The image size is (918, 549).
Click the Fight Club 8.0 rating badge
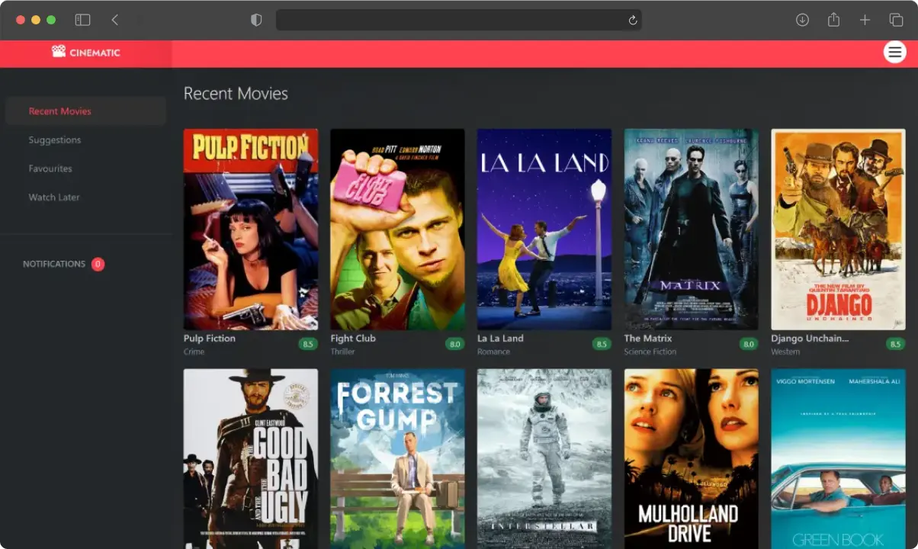coord(455,344)
